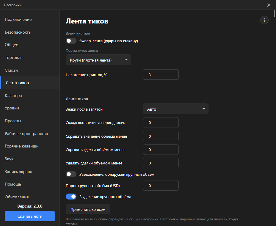Focus the Складывать тики за период field

pos(161,123)
